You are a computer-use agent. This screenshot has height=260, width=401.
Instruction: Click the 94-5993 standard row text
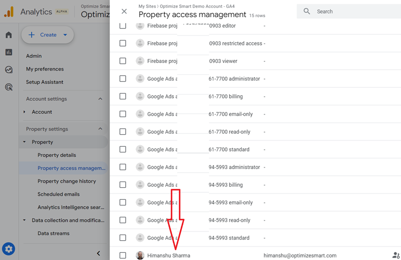tap(229, 238)
